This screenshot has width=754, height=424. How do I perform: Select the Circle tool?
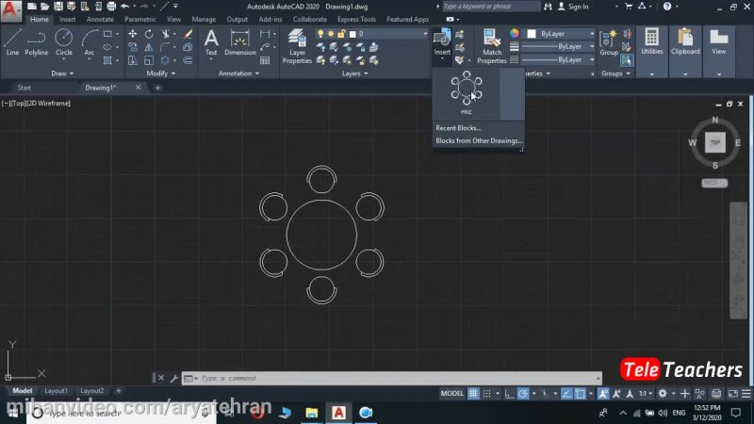click(63, 42)
